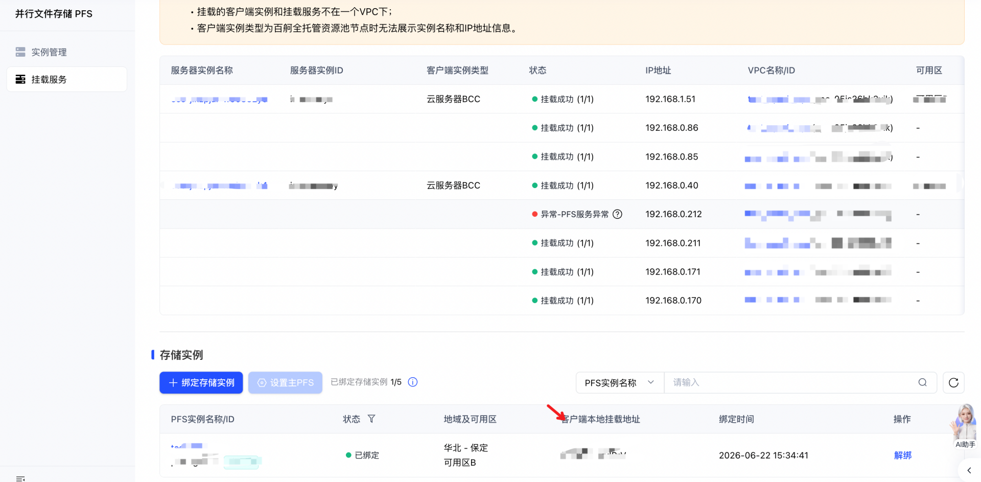Click 云服务器BCC in 192.168.1.51 row
The image size is (981, 482).
(453, 99)
